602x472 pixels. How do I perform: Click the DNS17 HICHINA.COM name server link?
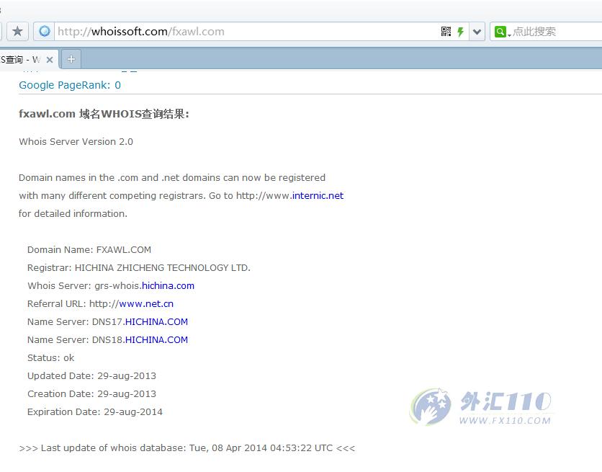point(156,322)
